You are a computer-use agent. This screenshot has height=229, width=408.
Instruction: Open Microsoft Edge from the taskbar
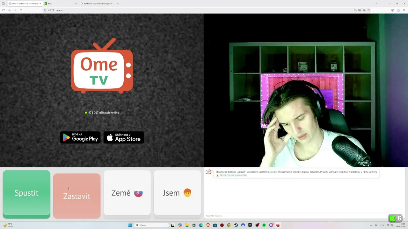(201, 225)
